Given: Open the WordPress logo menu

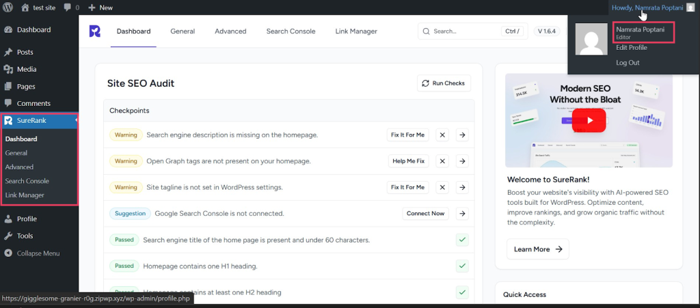Looking at the screenshot, I should 8,7.
